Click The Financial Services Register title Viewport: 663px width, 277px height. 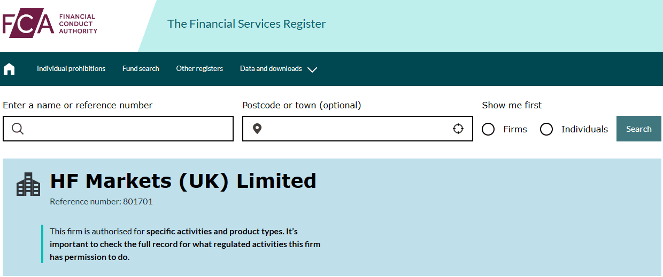246,24
